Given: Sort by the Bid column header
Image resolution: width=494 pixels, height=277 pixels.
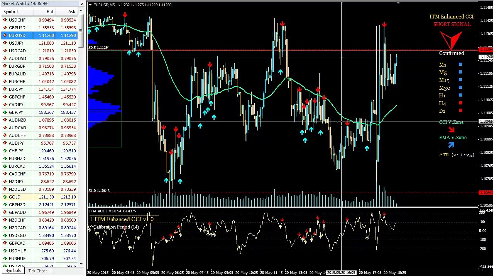Looking at the screenshot, I should tap(45, 12).
